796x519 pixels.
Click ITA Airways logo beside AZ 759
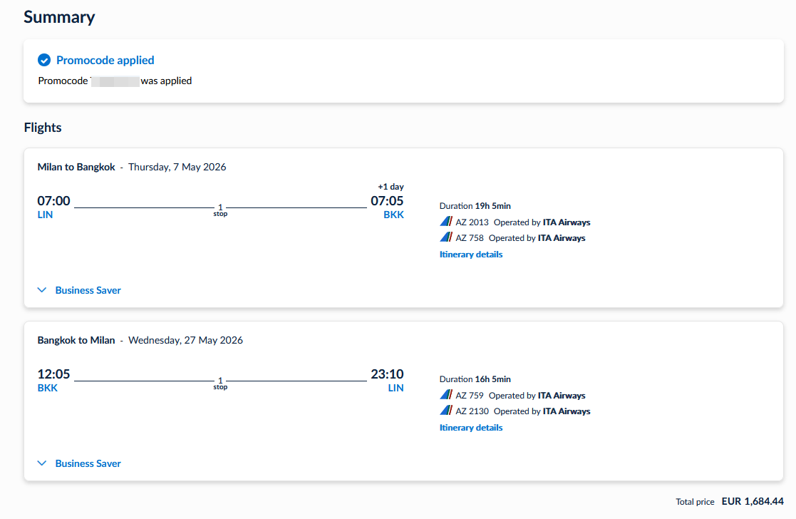(446, 395)
